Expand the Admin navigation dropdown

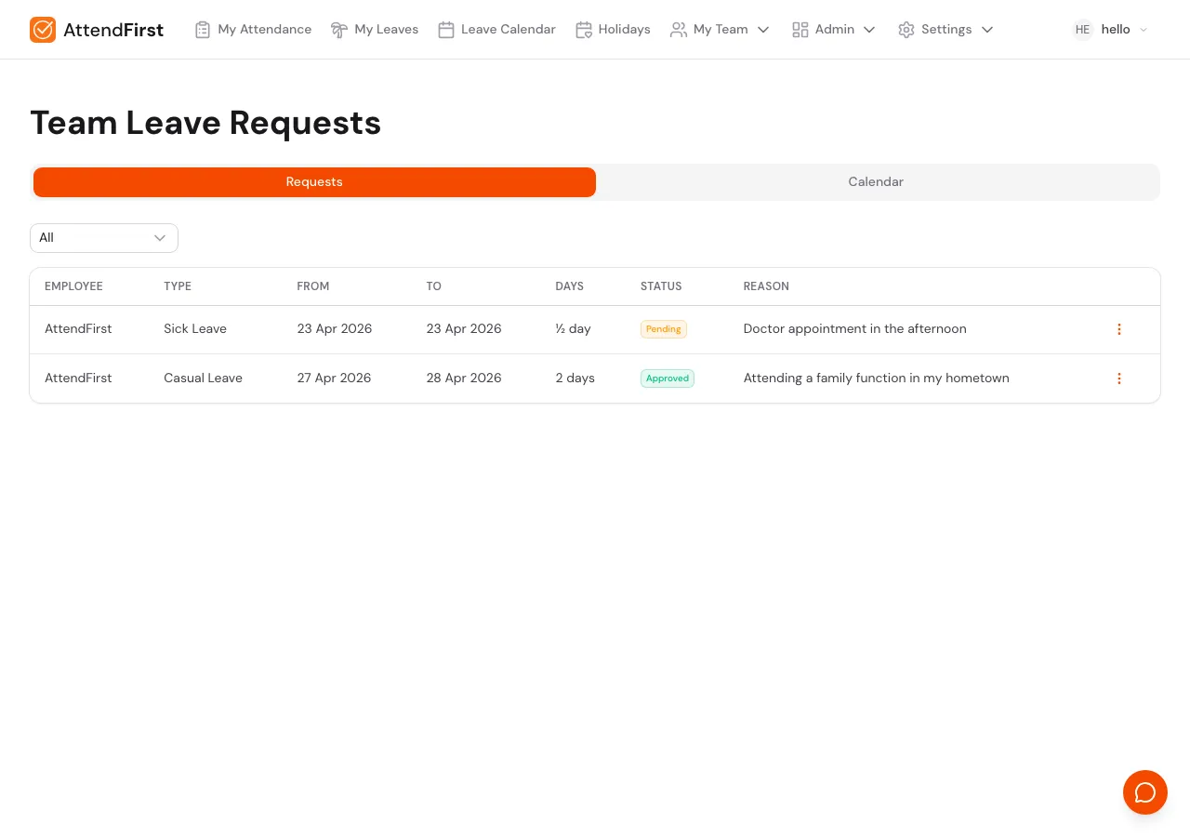(x=869, y=30)
